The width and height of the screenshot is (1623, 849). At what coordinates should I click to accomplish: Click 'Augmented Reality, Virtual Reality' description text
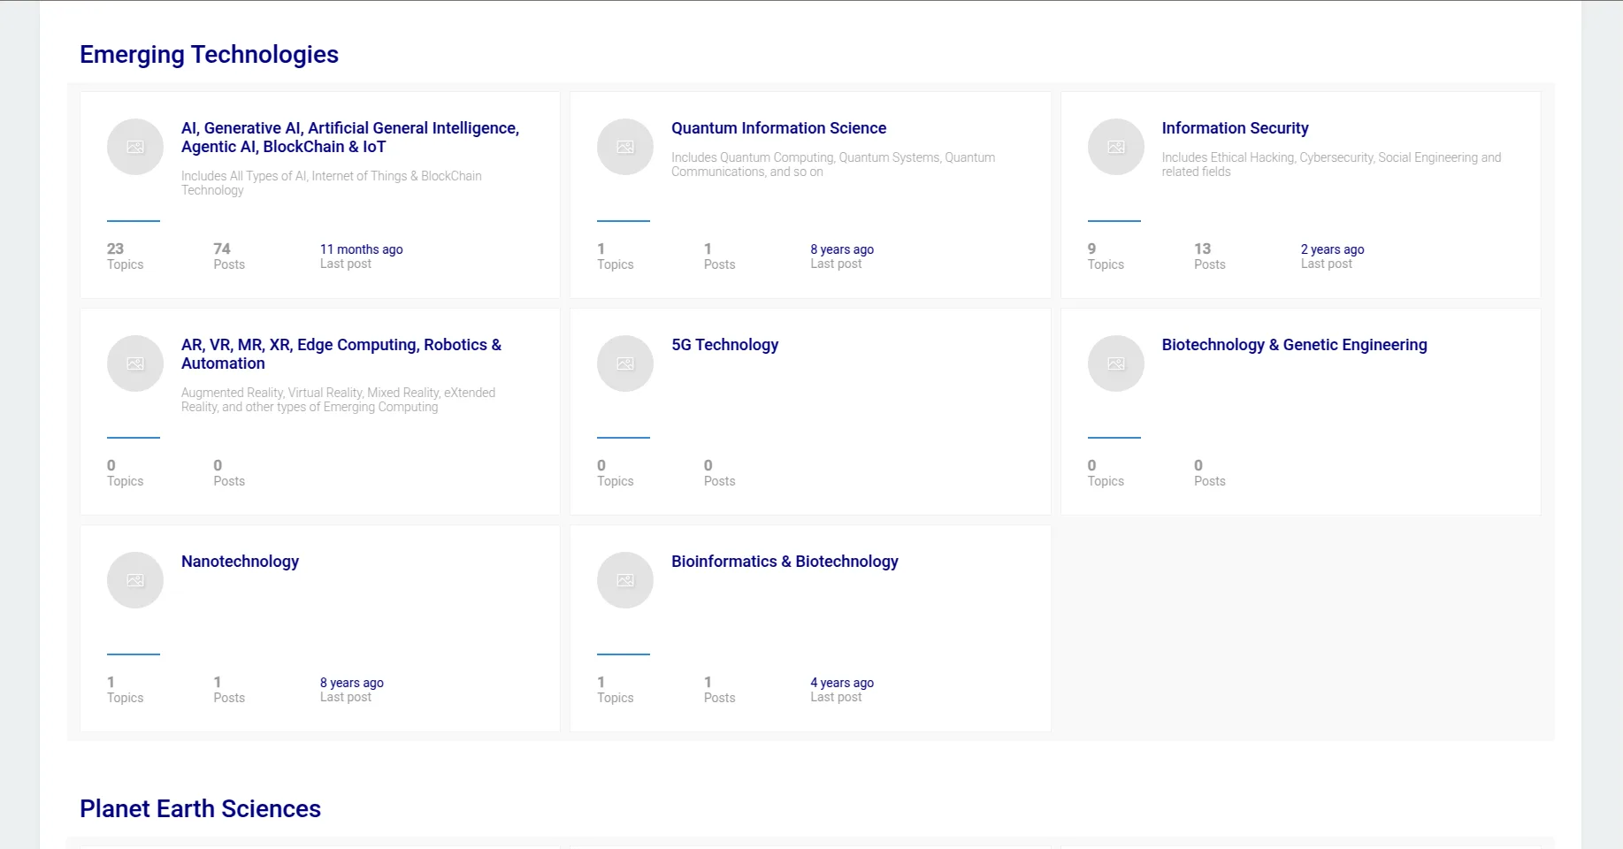click(x=338, y=400)
